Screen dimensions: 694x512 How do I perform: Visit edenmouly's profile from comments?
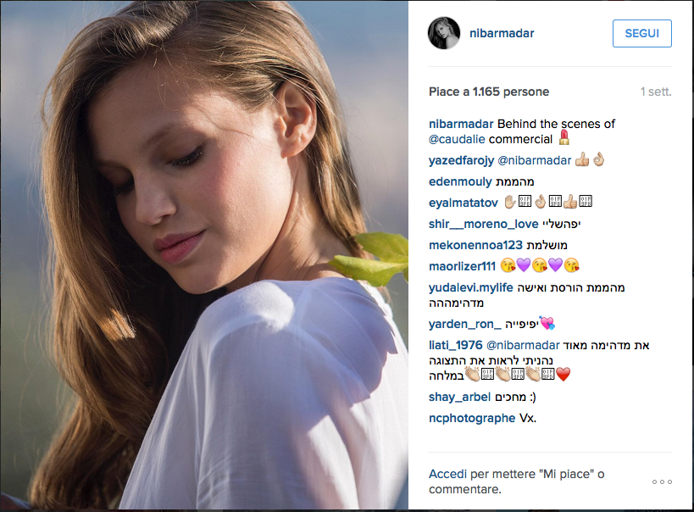pos(461,181)
